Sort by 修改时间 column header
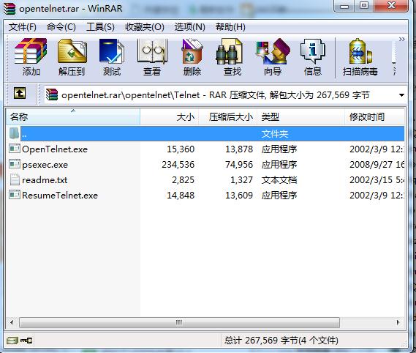416x353 pixels. click(374, 116)
